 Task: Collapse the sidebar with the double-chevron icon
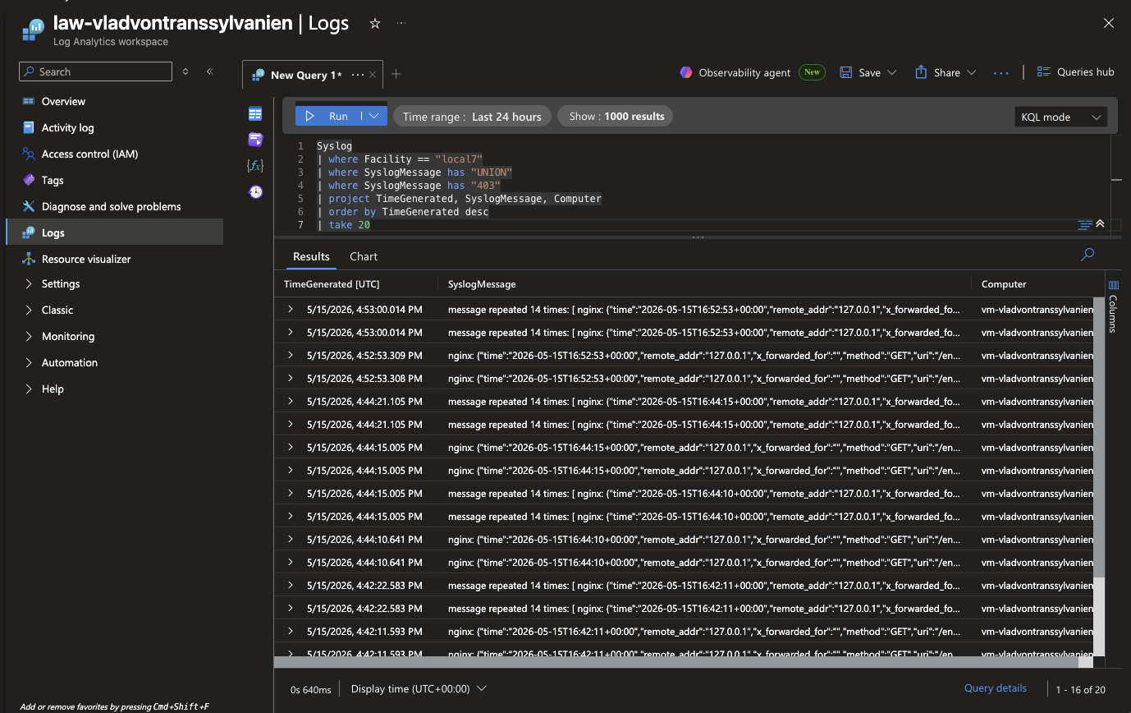point(210,71)
